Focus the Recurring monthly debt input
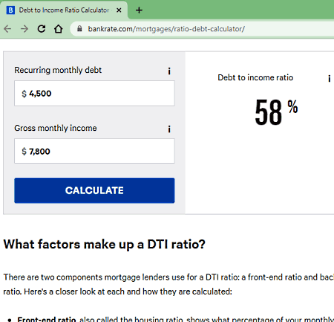This screenshot has height=322, width=334. tap(94, 94)
